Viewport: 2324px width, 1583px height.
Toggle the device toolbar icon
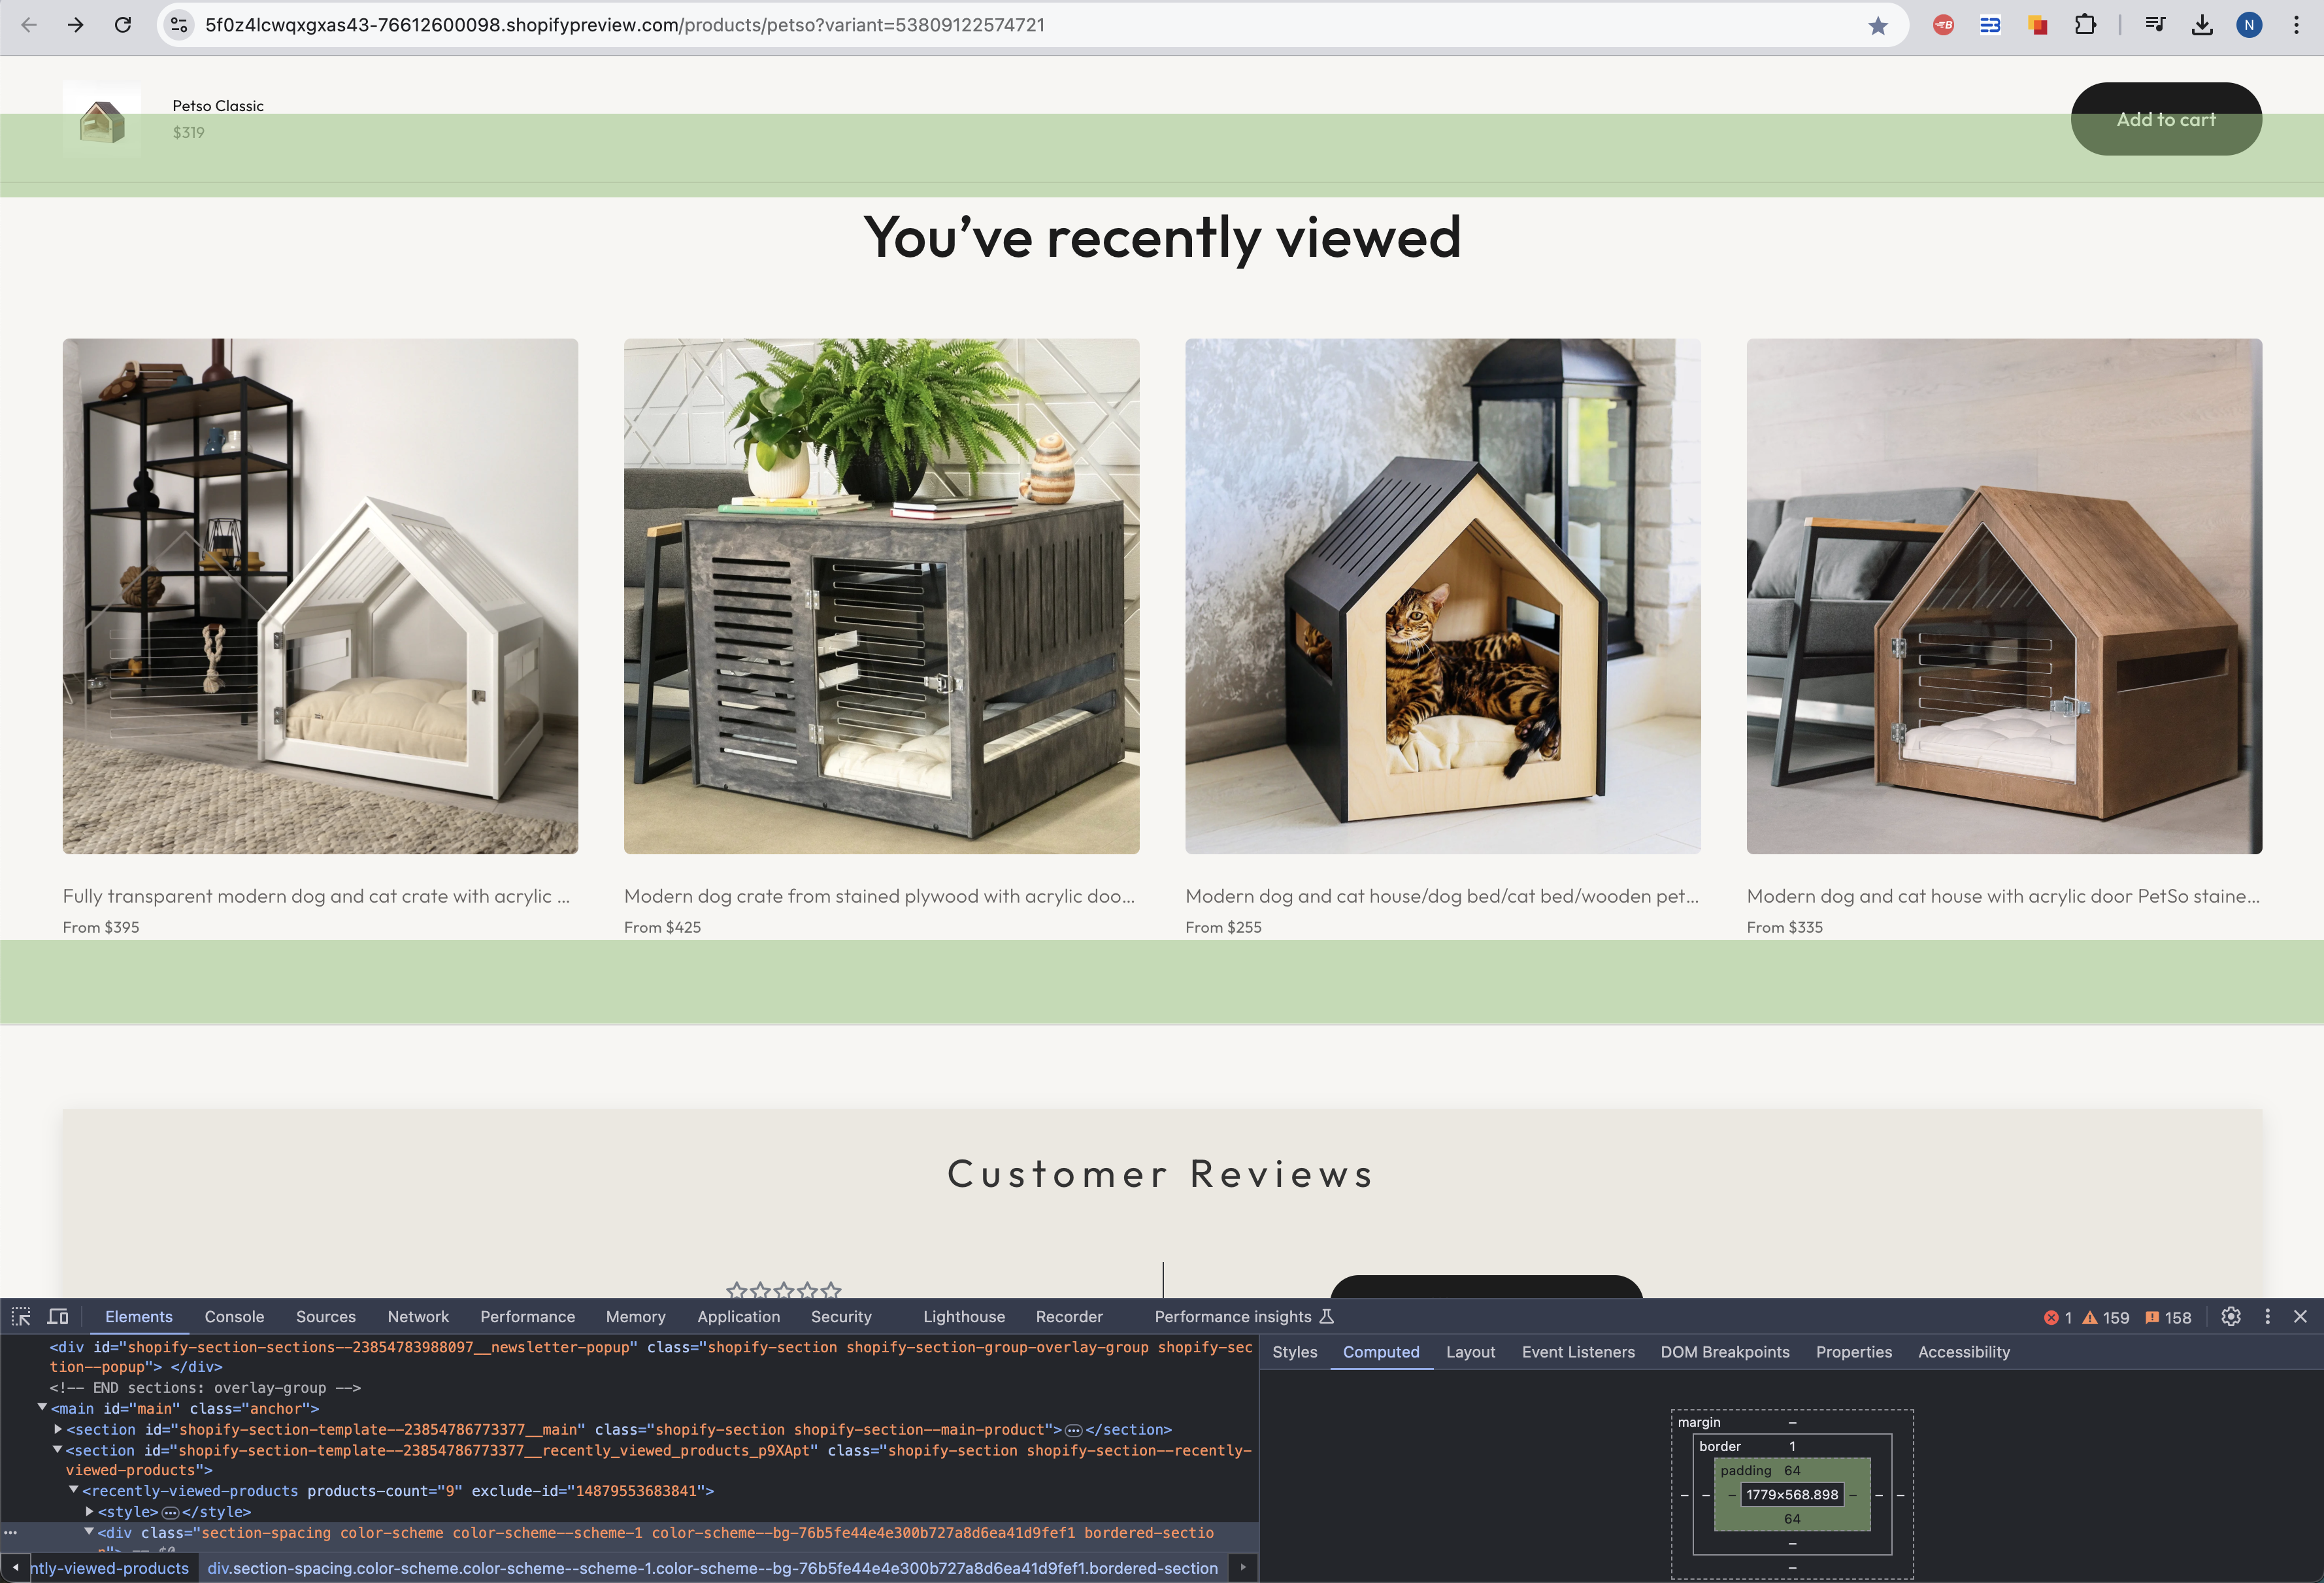[58, 1317]
